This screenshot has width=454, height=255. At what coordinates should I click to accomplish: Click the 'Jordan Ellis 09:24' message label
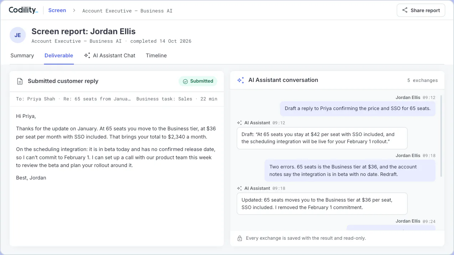coord(416,221)
